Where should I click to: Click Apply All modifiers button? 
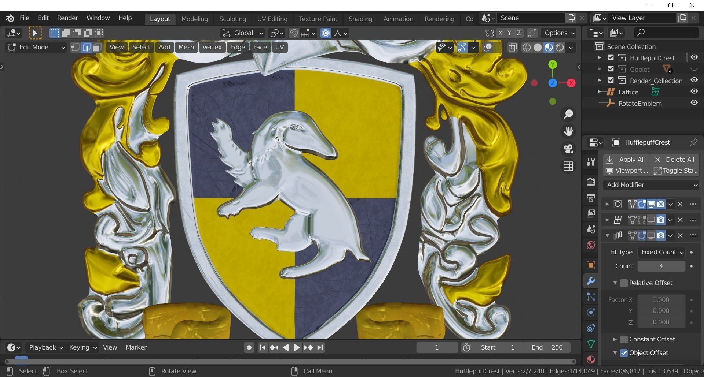pyautogui.click(x=627, y=160)
